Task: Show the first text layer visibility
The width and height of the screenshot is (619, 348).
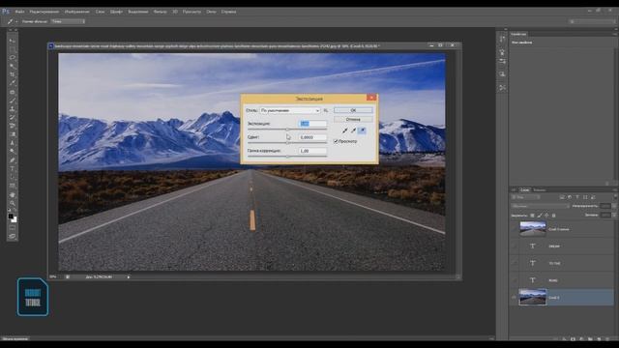Action: point(514,246)
